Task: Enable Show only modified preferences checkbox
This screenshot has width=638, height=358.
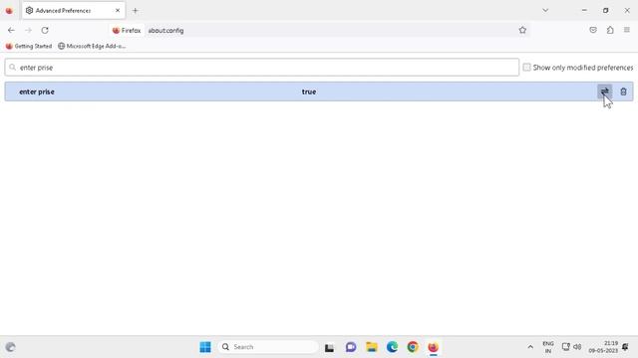Action: pos(526,68)
